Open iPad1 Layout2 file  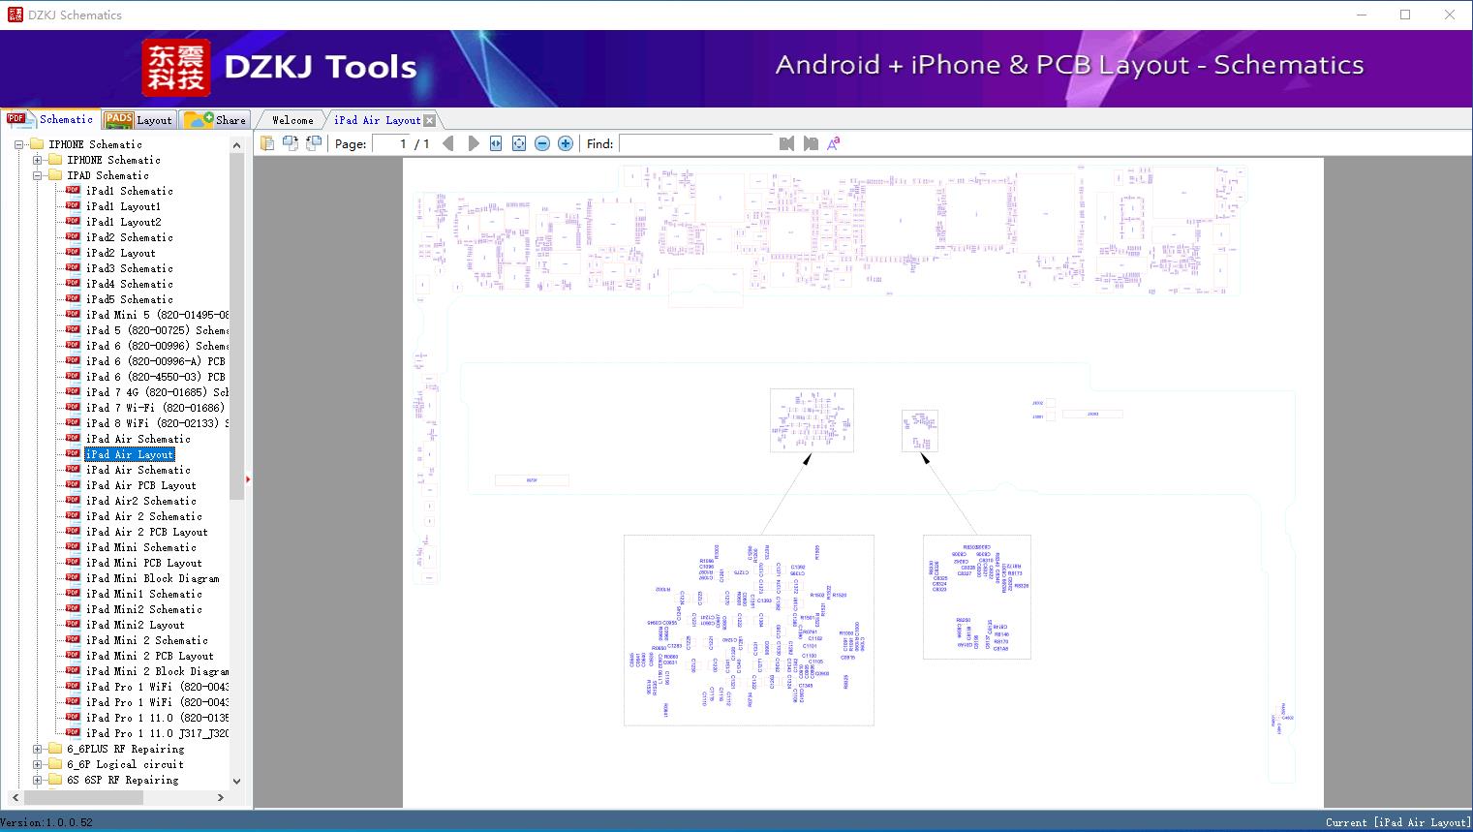click(x=123, y=223)
